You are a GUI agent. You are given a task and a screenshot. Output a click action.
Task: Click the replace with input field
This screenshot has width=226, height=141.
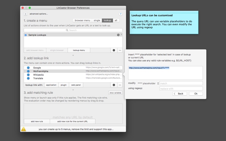point(181,89)
